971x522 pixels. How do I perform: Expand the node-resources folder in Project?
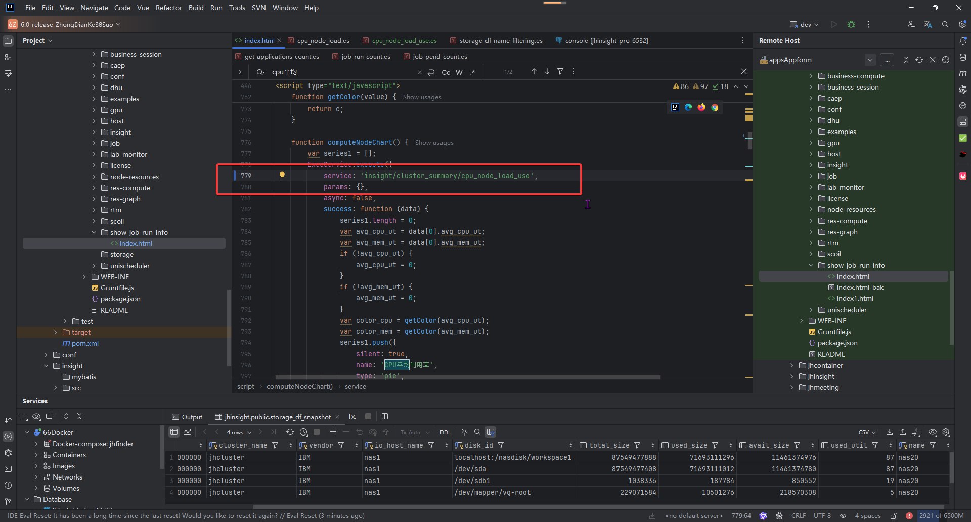click(94, 177)
